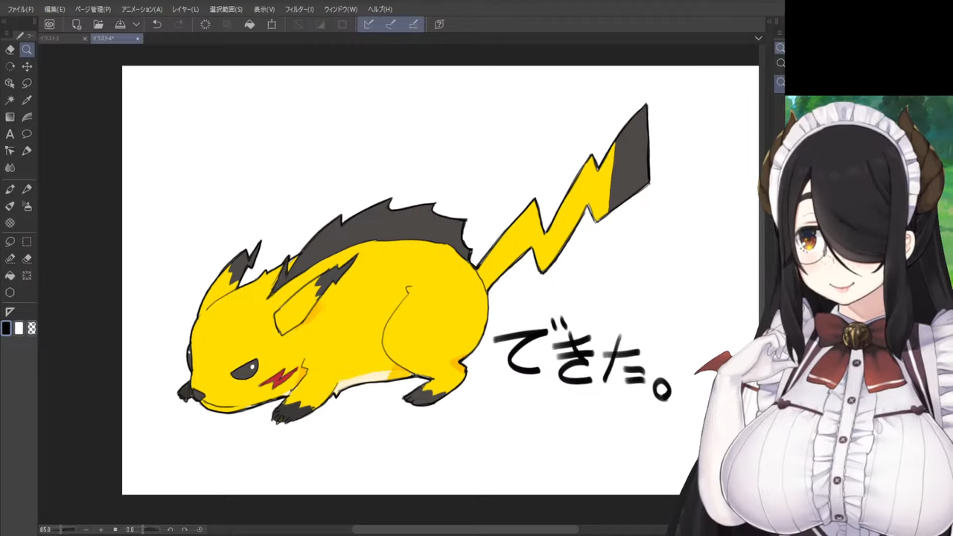Zoom out with the minus button
Viewport: 953px width, 536px height.
[86, 529]
